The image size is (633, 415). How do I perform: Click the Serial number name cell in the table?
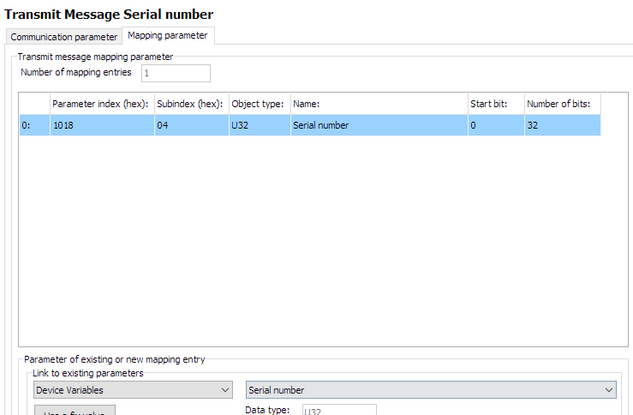tap(378, 125)
